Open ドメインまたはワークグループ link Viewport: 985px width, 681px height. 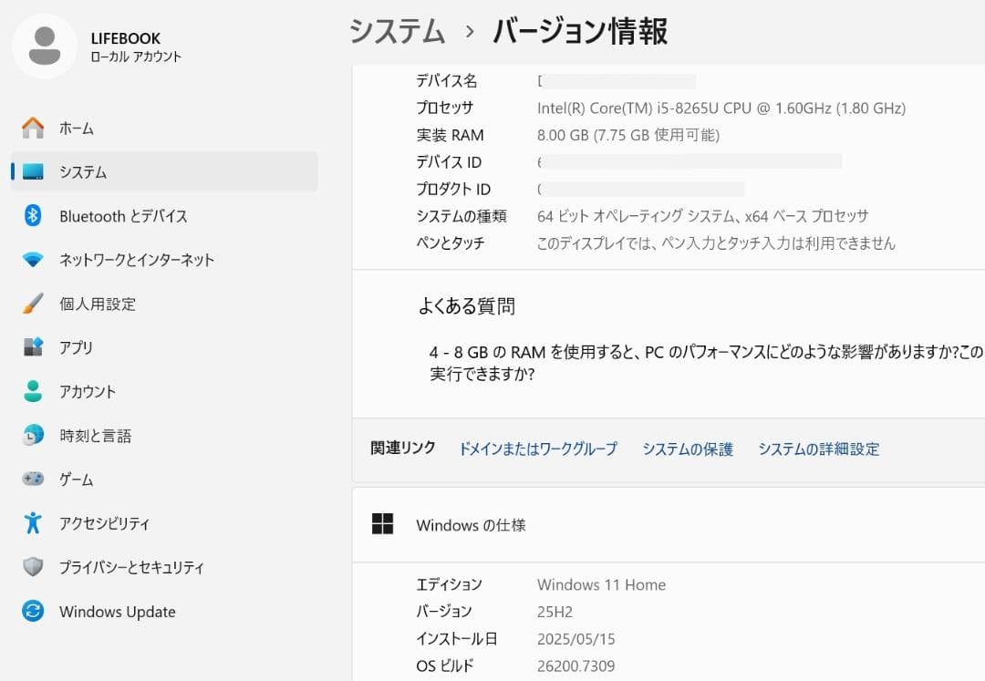click(x=537, y=449)
